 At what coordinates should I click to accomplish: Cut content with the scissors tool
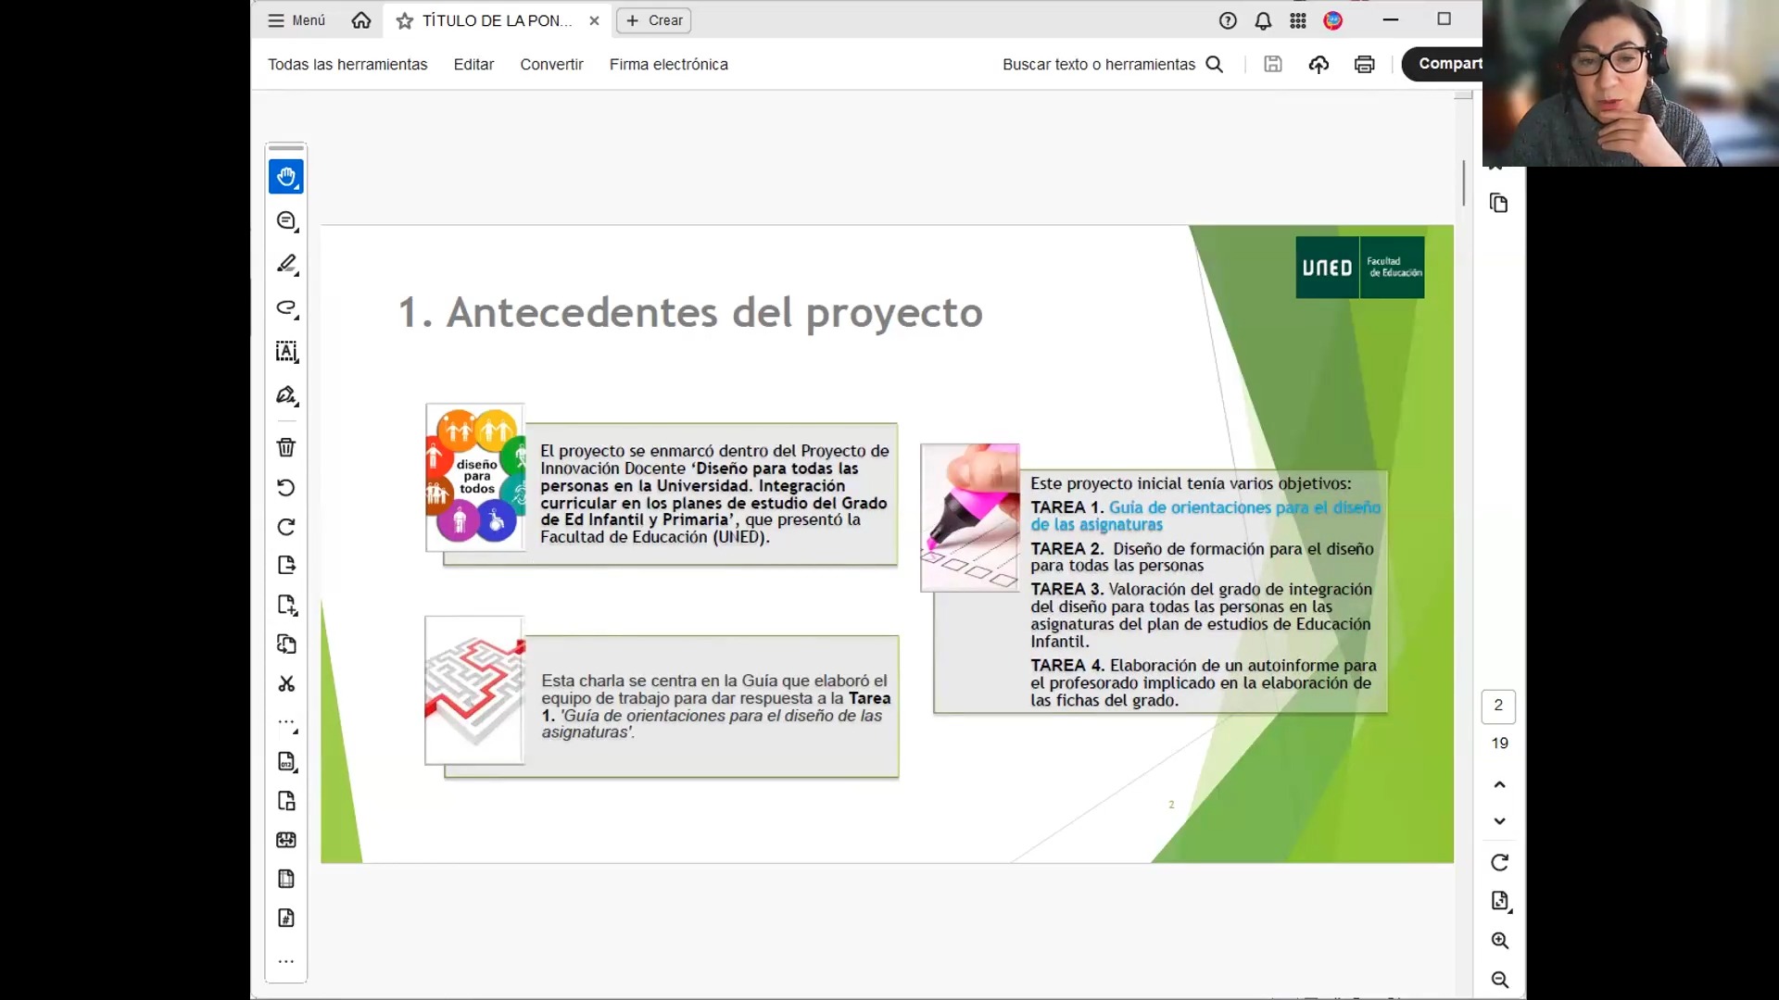pyautogui.click(x=286, y=684)
